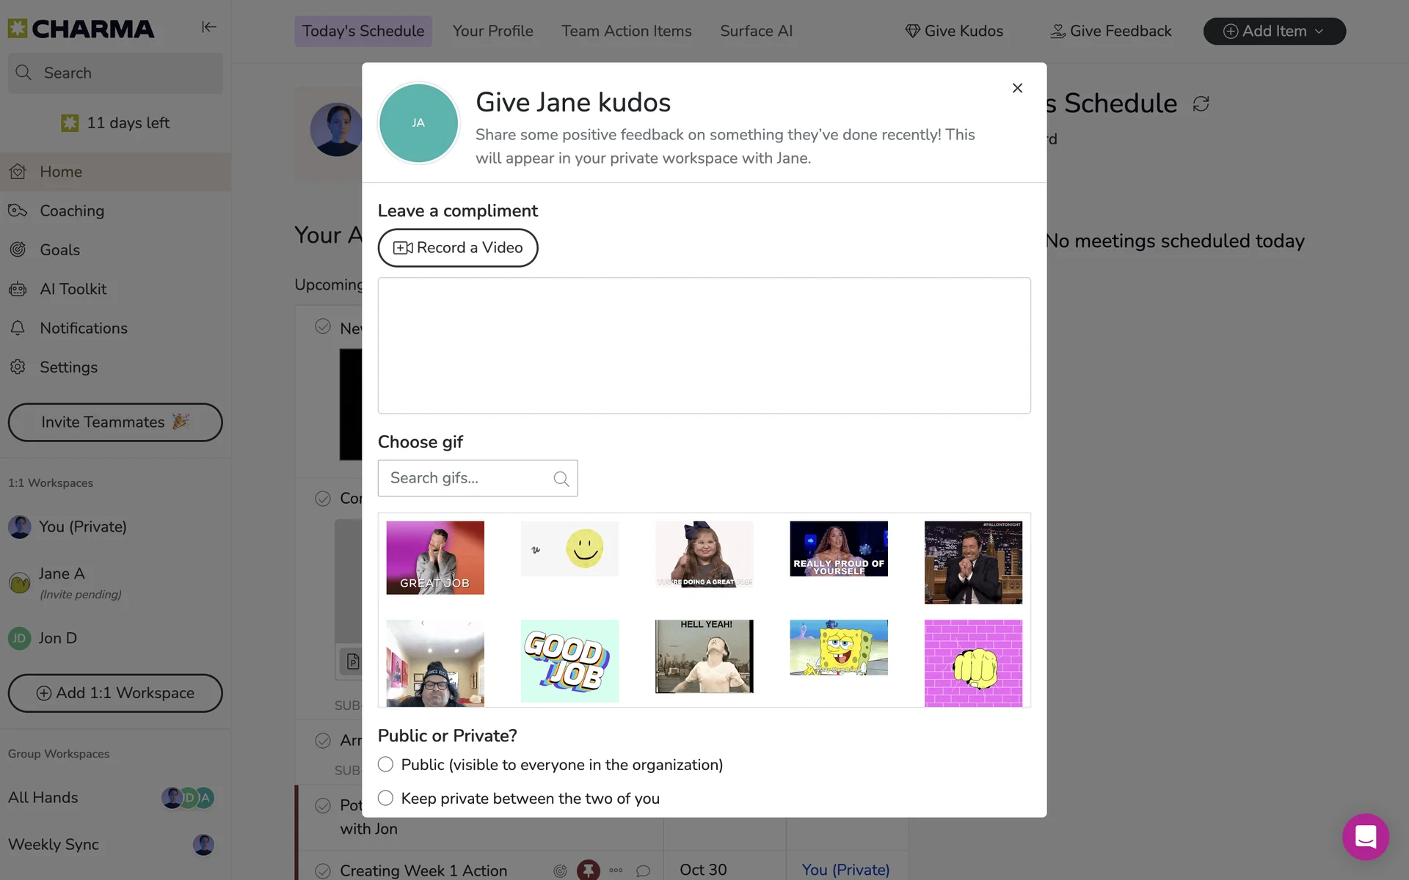The image size is (1409, 880).
Task: Click the refresh schedule icon
Action: point(1201,104)
